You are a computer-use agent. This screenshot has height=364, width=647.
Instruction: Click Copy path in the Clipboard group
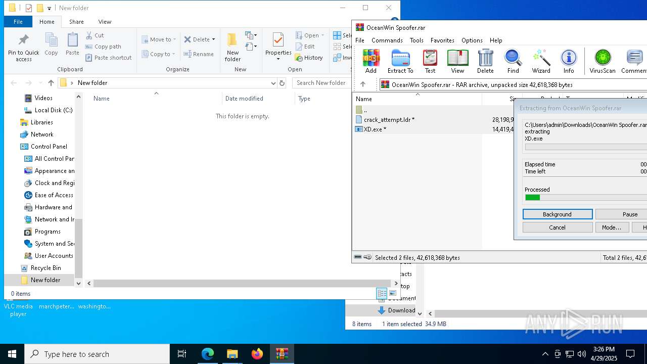(x=103, y=47)
